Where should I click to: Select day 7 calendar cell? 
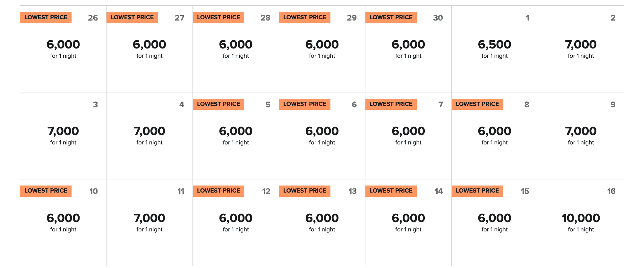[408, 135]
